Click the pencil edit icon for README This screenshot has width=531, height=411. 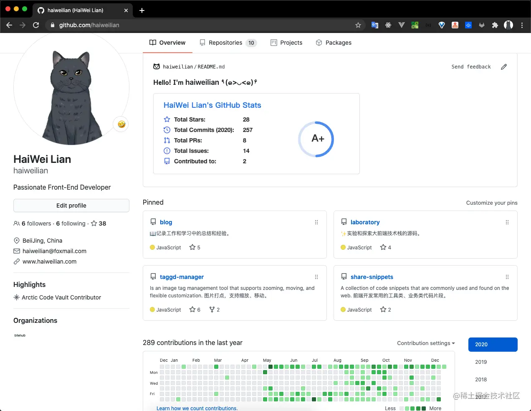coord(504,67)
